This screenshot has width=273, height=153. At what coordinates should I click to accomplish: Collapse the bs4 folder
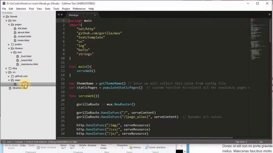click(x=12, y=52)
